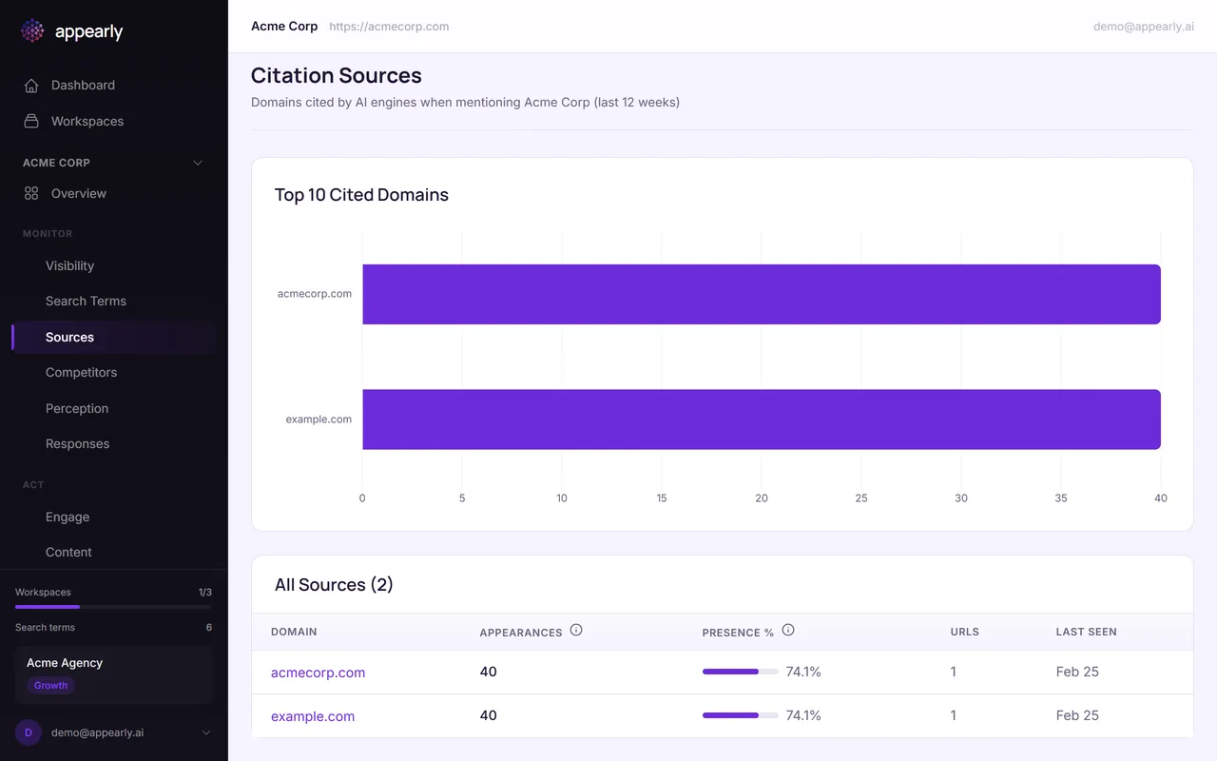Click info icon next to Appearances
Viewport: 1217px width, 761px height.
(575, 631)
